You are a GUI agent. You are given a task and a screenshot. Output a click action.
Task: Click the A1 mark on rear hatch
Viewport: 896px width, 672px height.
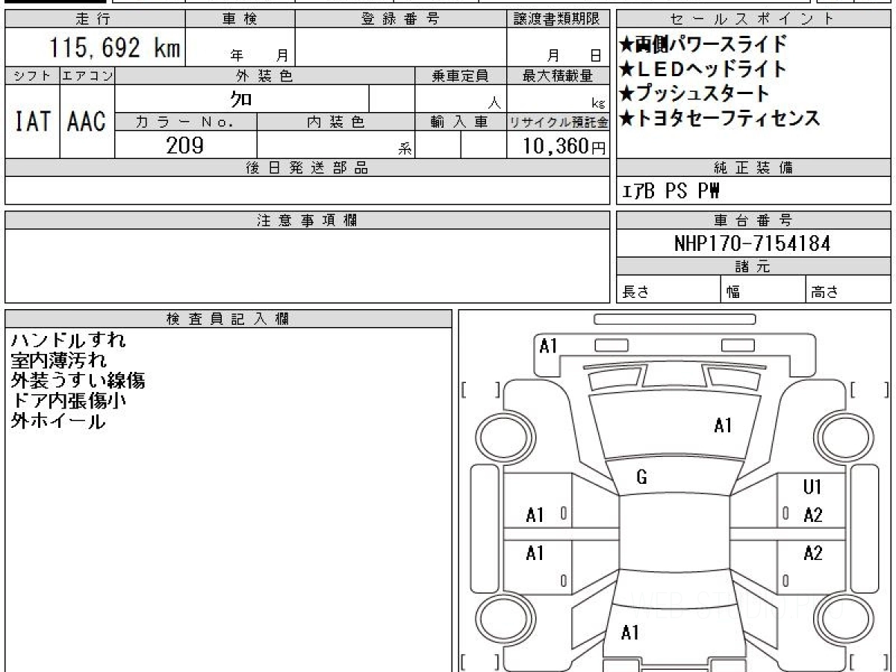click(630, 633)
